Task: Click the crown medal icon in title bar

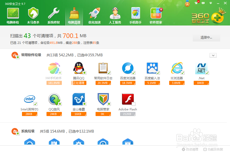Action: tap(187, 4)
